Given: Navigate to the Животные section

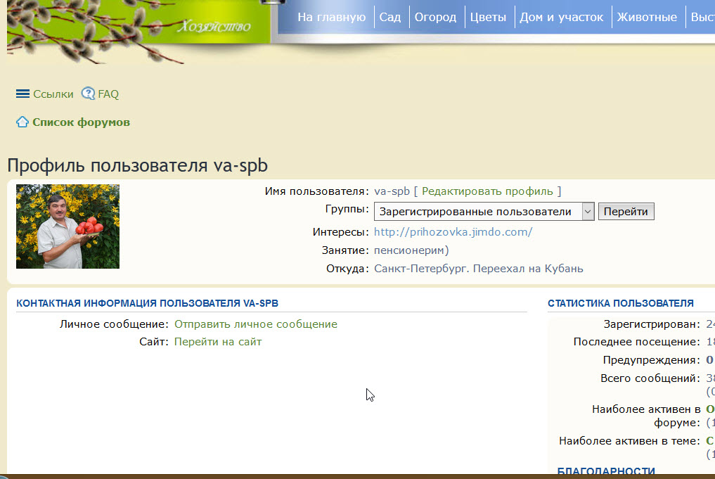Looking at the screenshot, I should 647,18.
